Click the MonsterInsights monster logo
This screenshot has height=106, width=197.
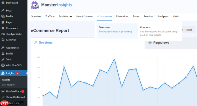coord(35,5)
